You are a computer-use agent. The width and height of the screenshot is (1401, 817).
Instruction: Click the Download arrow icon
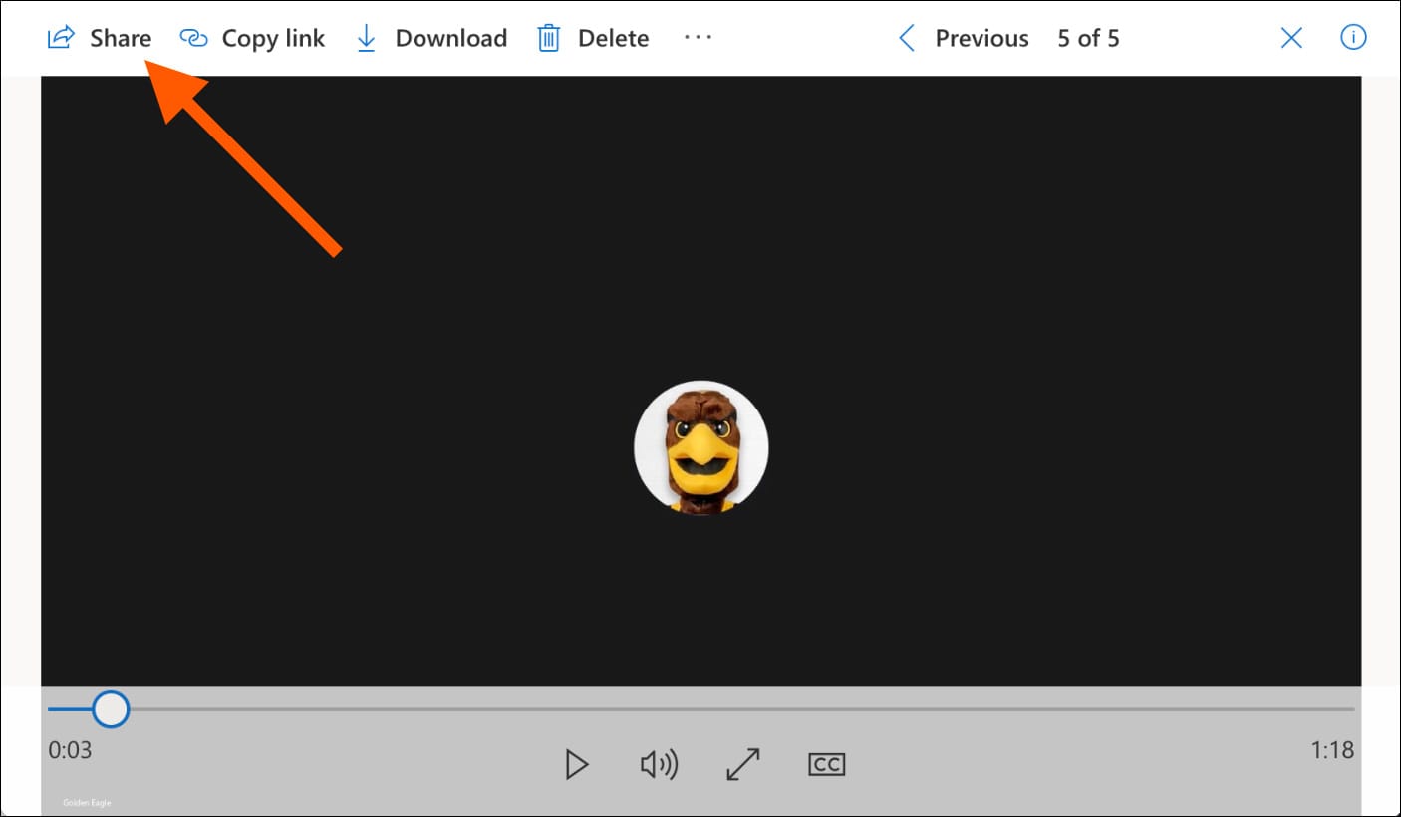(x=366, y=39)
